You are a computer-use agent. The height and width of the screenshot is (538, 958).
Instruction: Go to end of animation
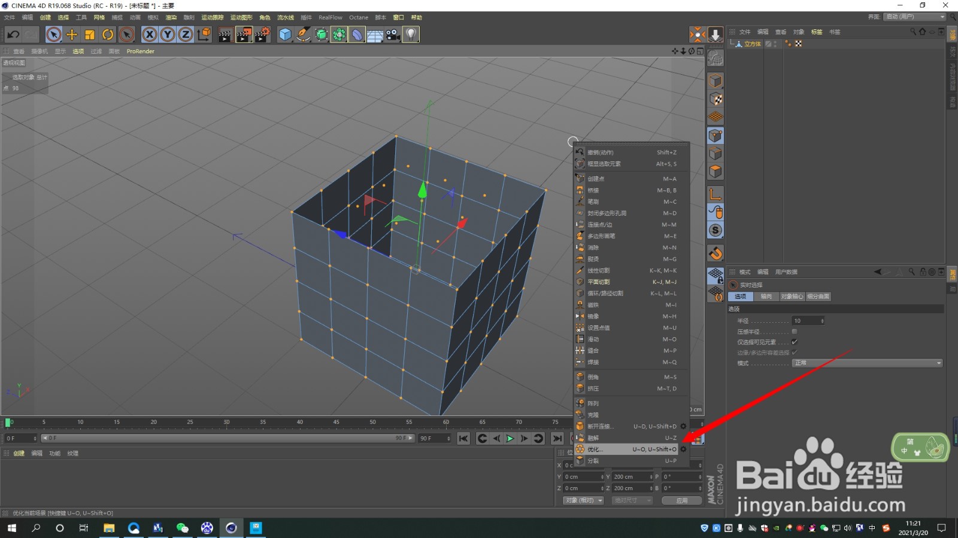[x=557, y=438]
